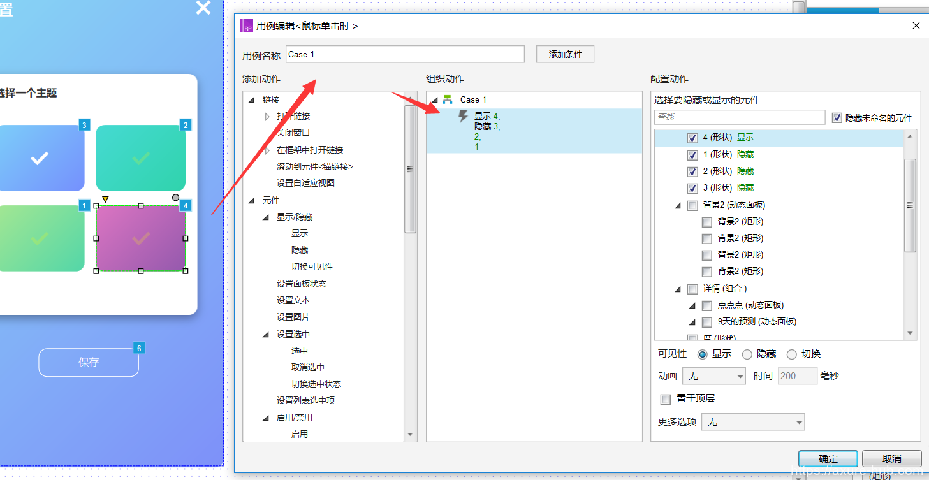This screenshot has height=480, width=929.
Task: Choose the 设置图片 action
Action: [x=293, y=317]
